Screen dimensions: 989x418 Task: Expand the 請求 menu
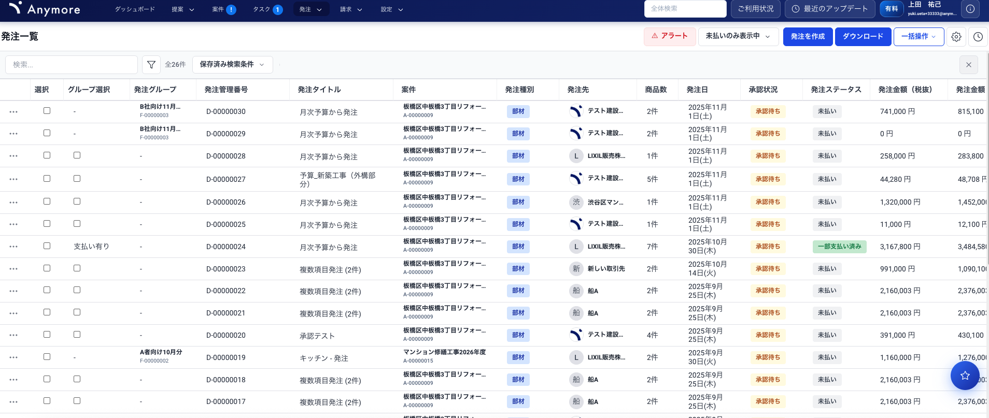[x=351, y=9]
